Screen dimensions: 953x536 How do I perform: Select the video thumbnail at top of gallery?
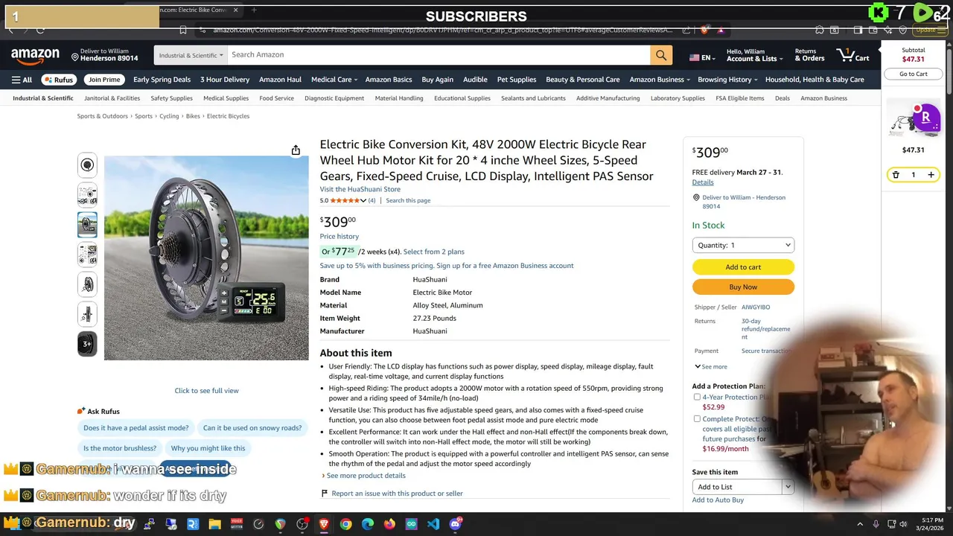[87, 165]
